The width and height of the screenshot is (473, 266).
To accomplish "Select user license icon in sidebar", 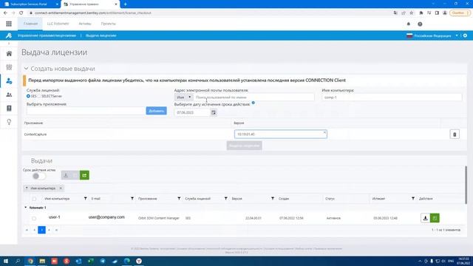I will tap(9, 81).
